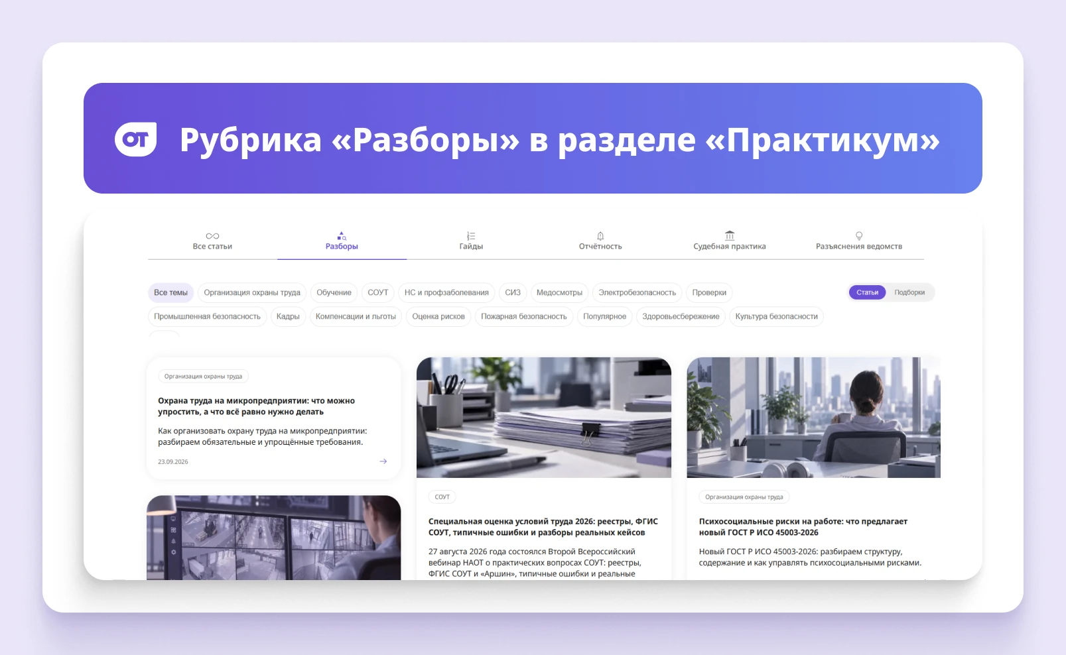Filter by Популярное chip
1066x655 pixels.
pos(604,316)
